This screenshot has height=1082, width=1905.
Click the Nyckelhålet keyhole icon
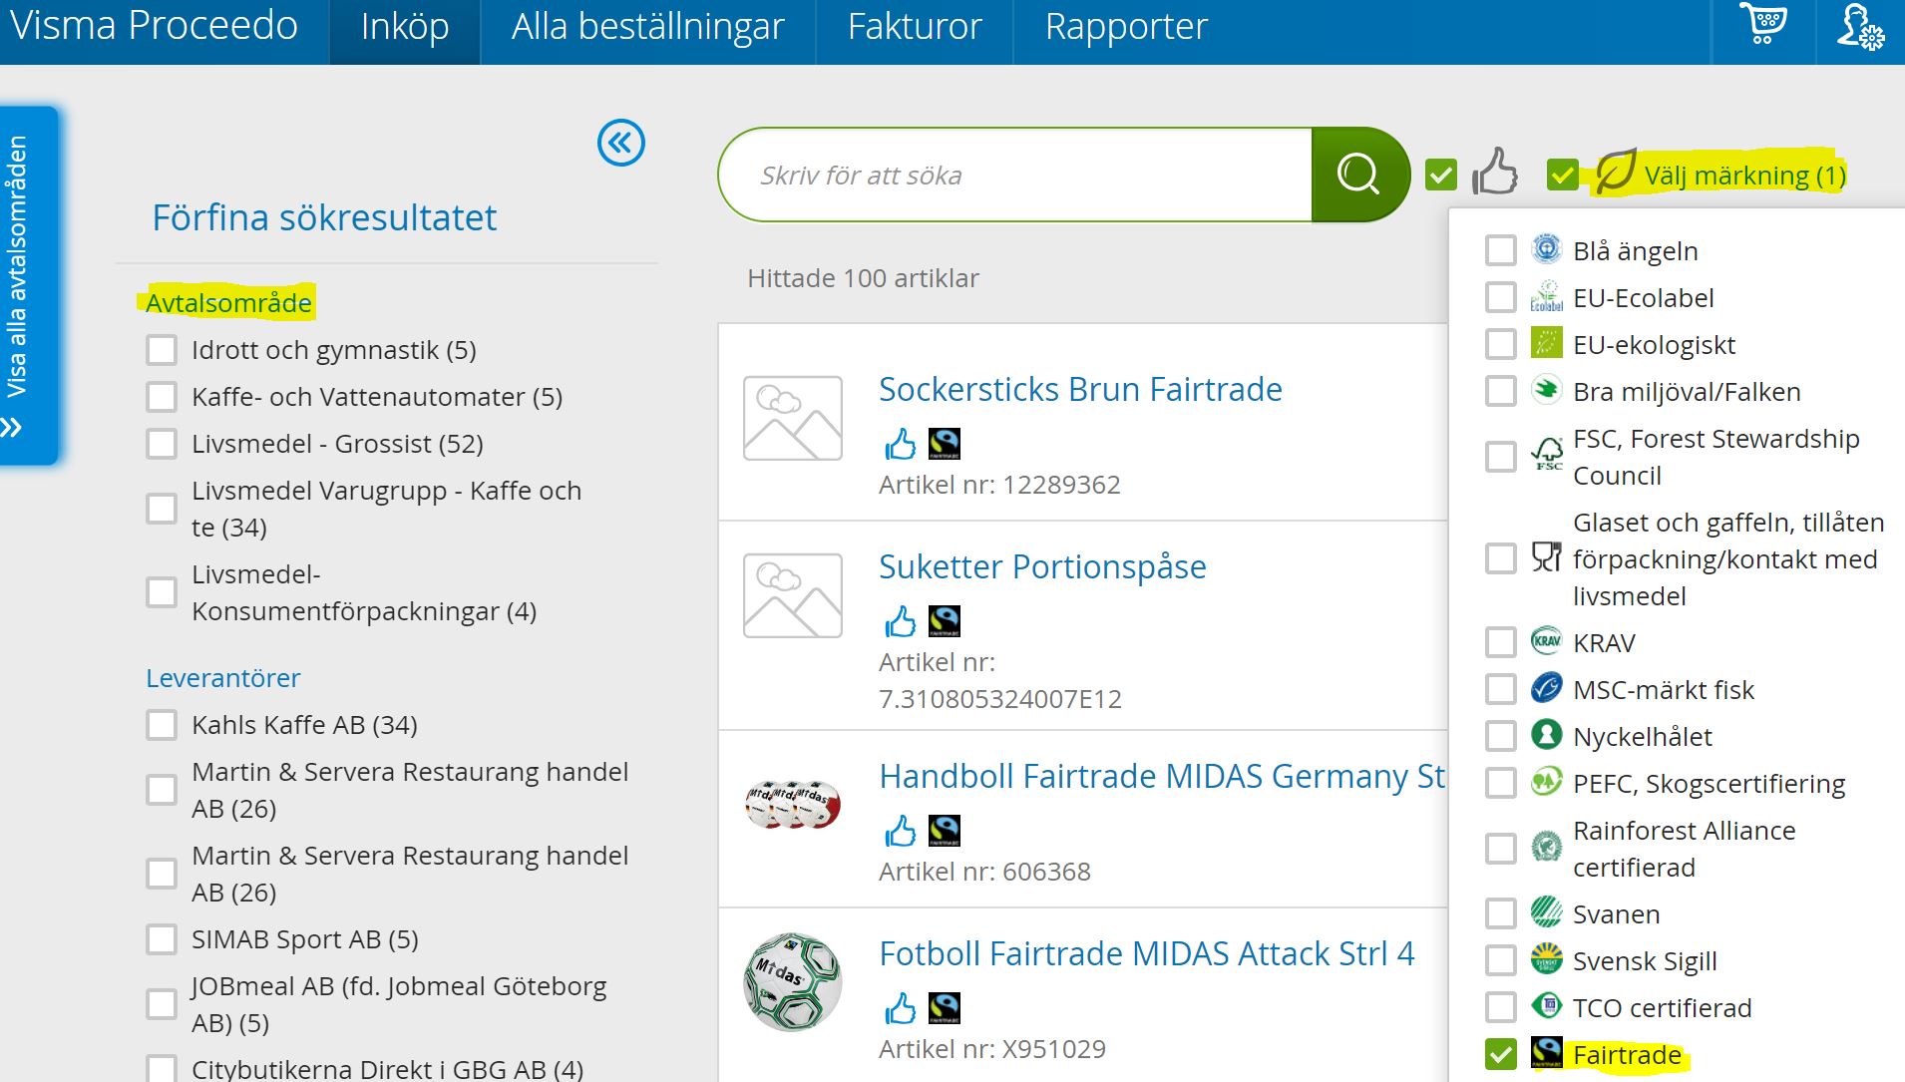coord(1546,735)
